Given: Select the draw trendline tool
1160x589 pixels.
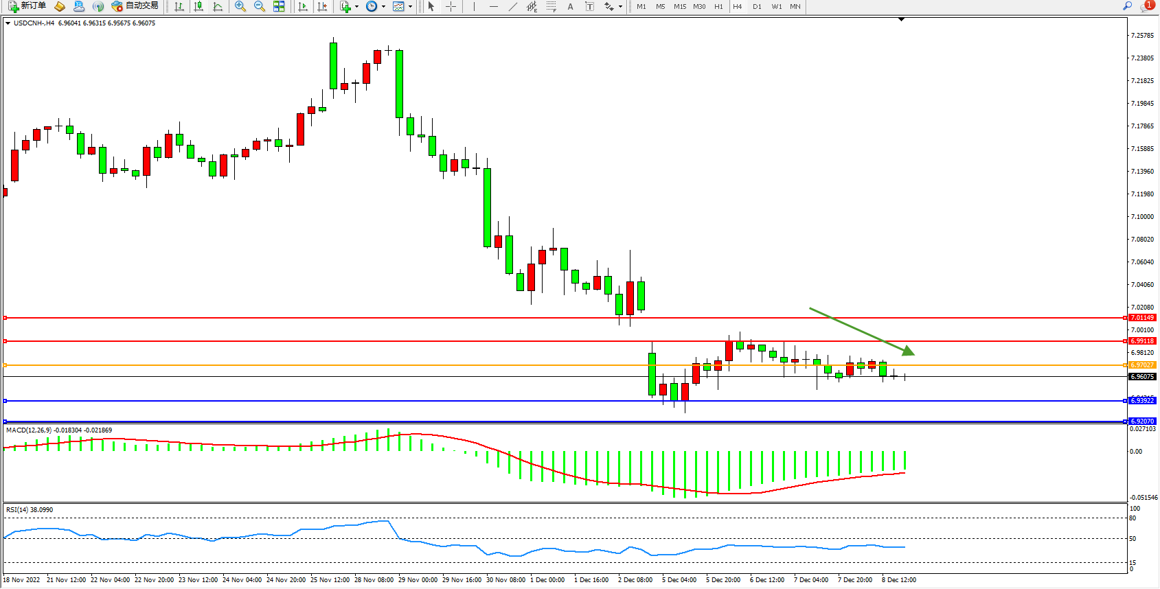Looking at the screenshot, I should [x=512, y=6].
